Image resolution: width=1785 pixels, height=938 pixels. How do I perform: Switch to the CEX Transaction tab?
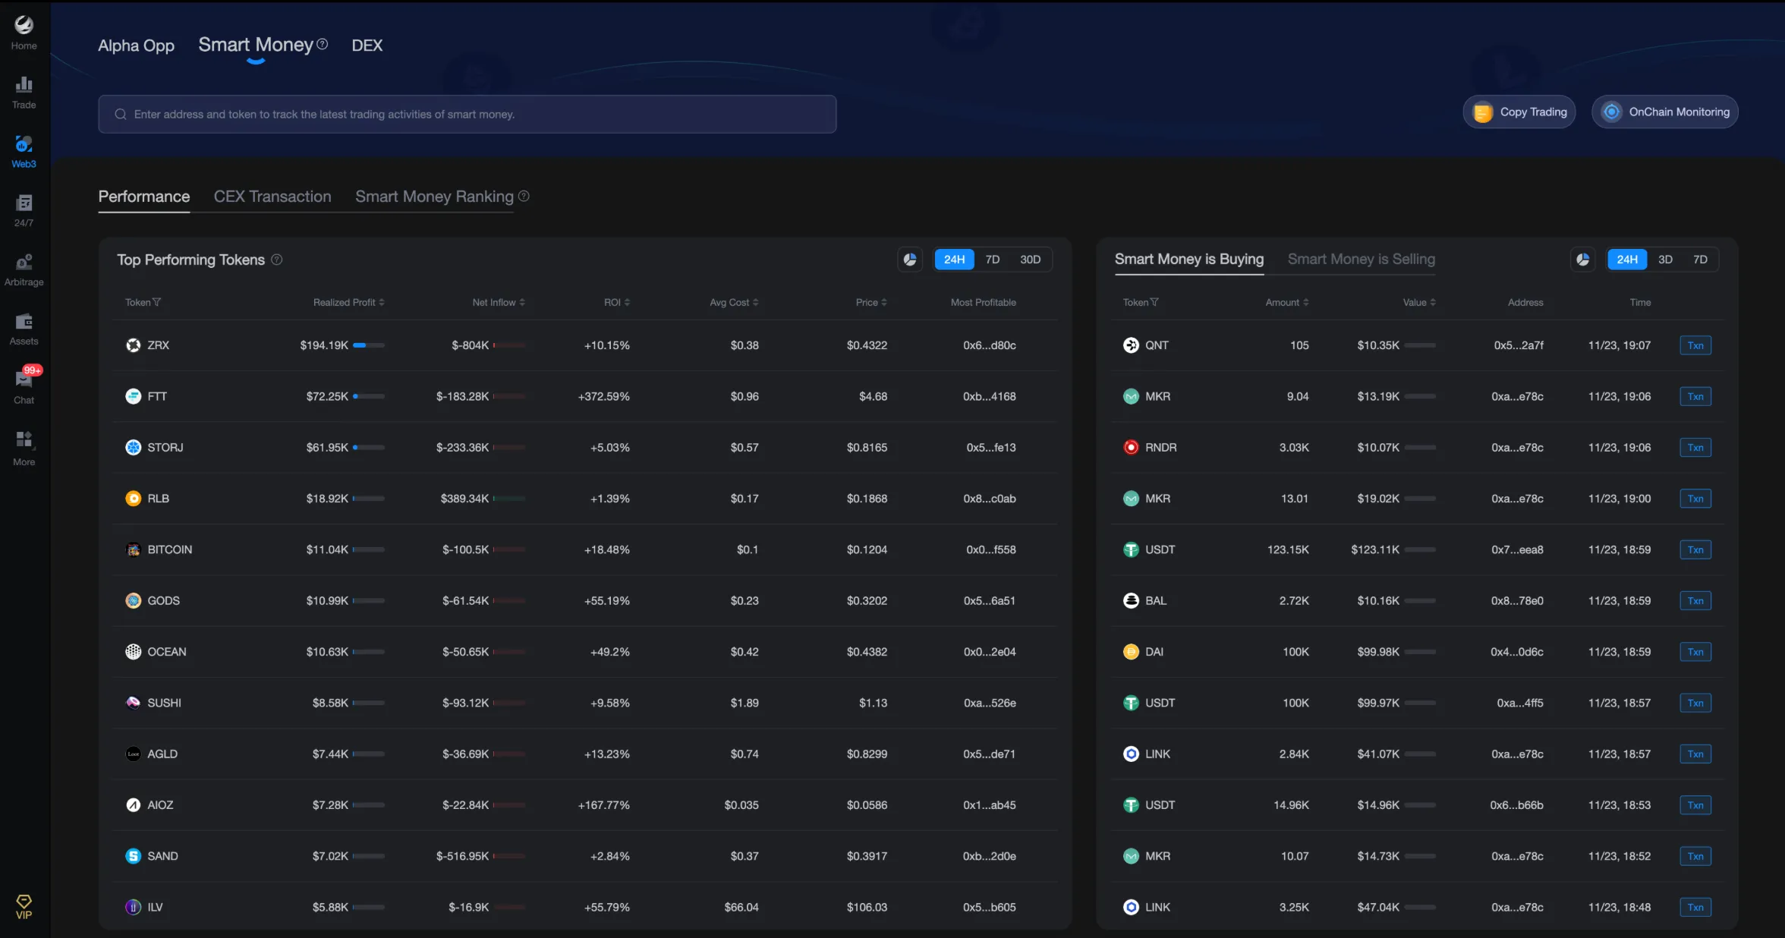[x=272, y=197]
